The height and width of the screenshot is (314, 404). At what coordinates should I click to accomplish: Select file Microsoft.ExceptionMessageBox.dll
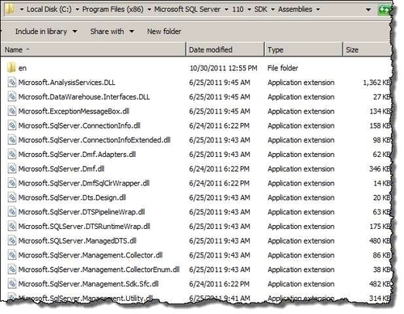coord(74,111)
